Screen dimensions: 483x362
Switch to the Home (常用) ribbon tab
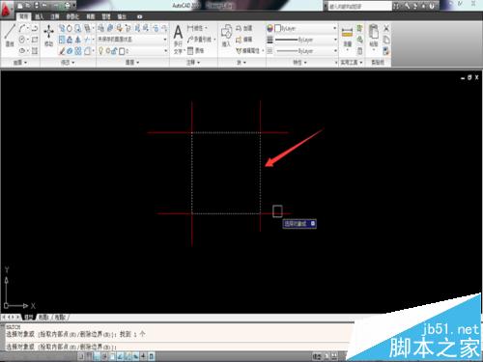[24, 16]
